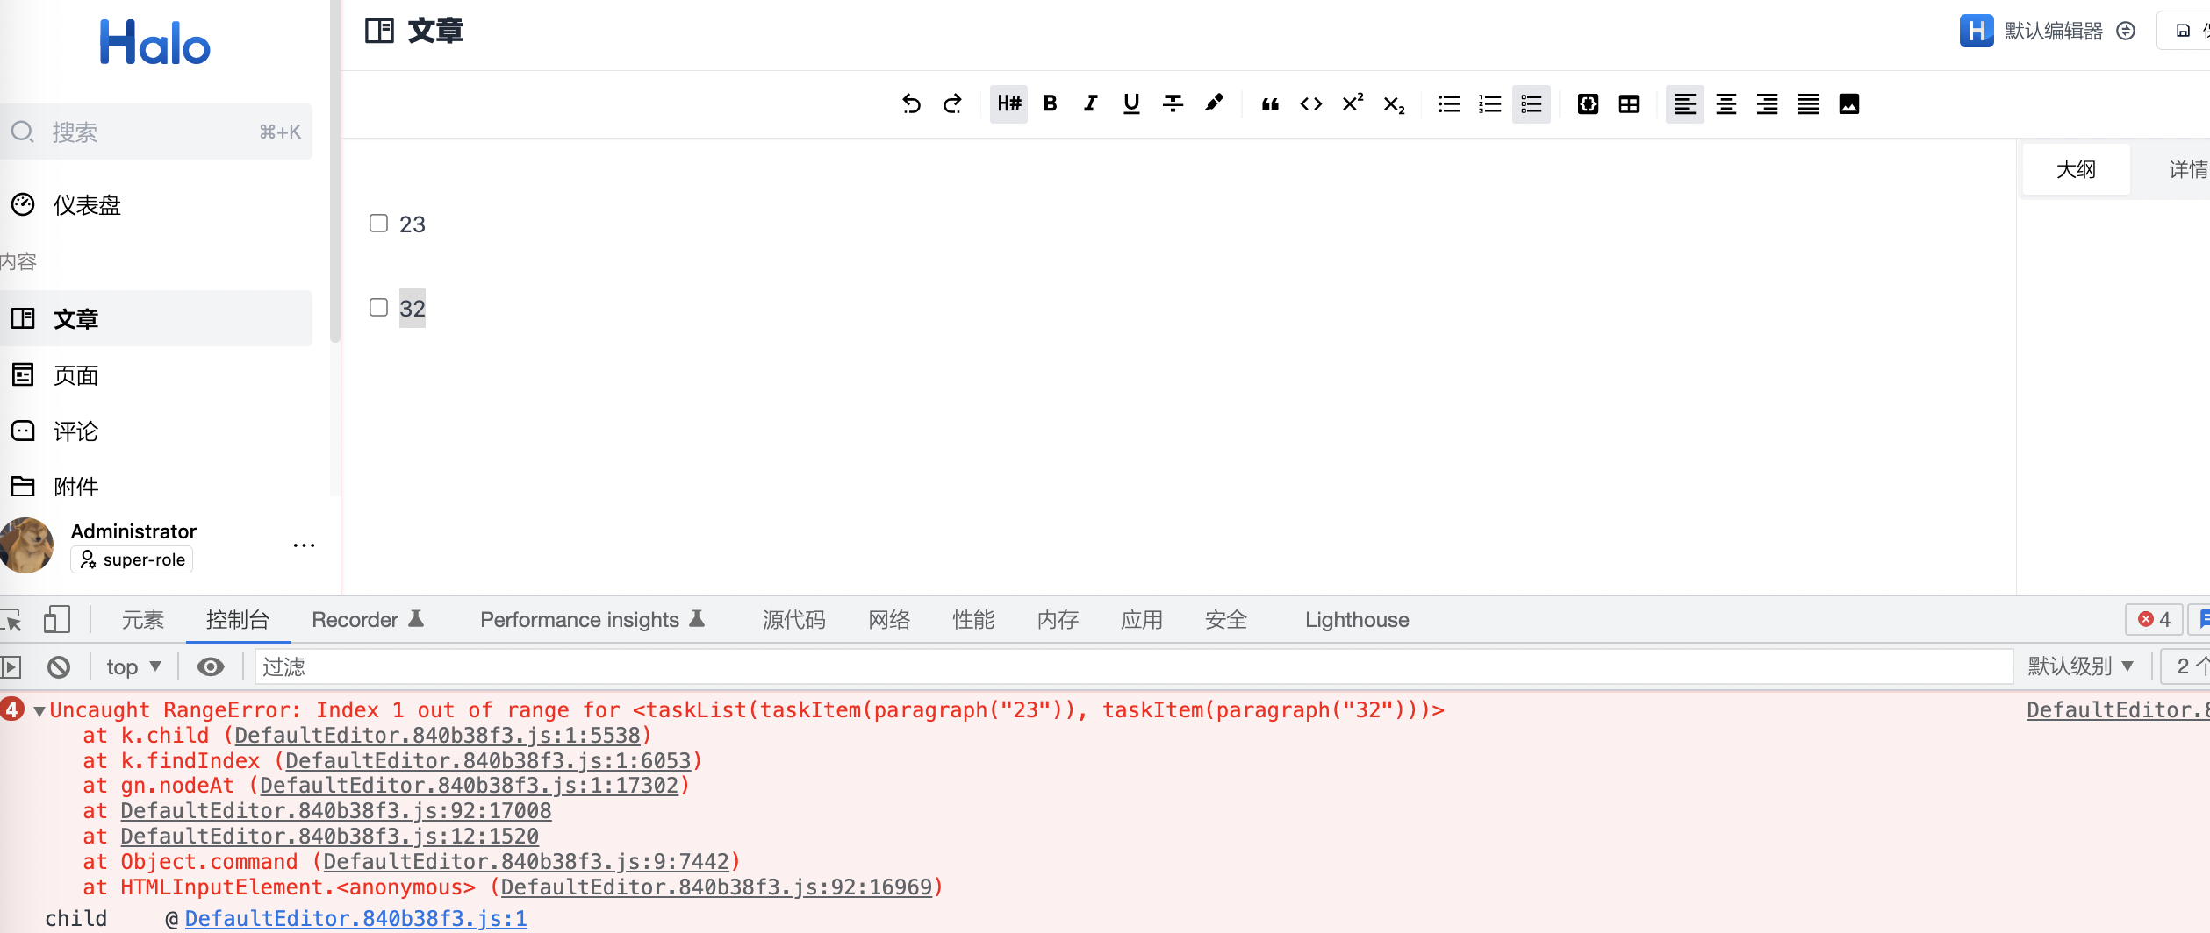The height and width of the screenshot is (933, 2210).
Task: Check the task item 23
Action: coord(378,224)
